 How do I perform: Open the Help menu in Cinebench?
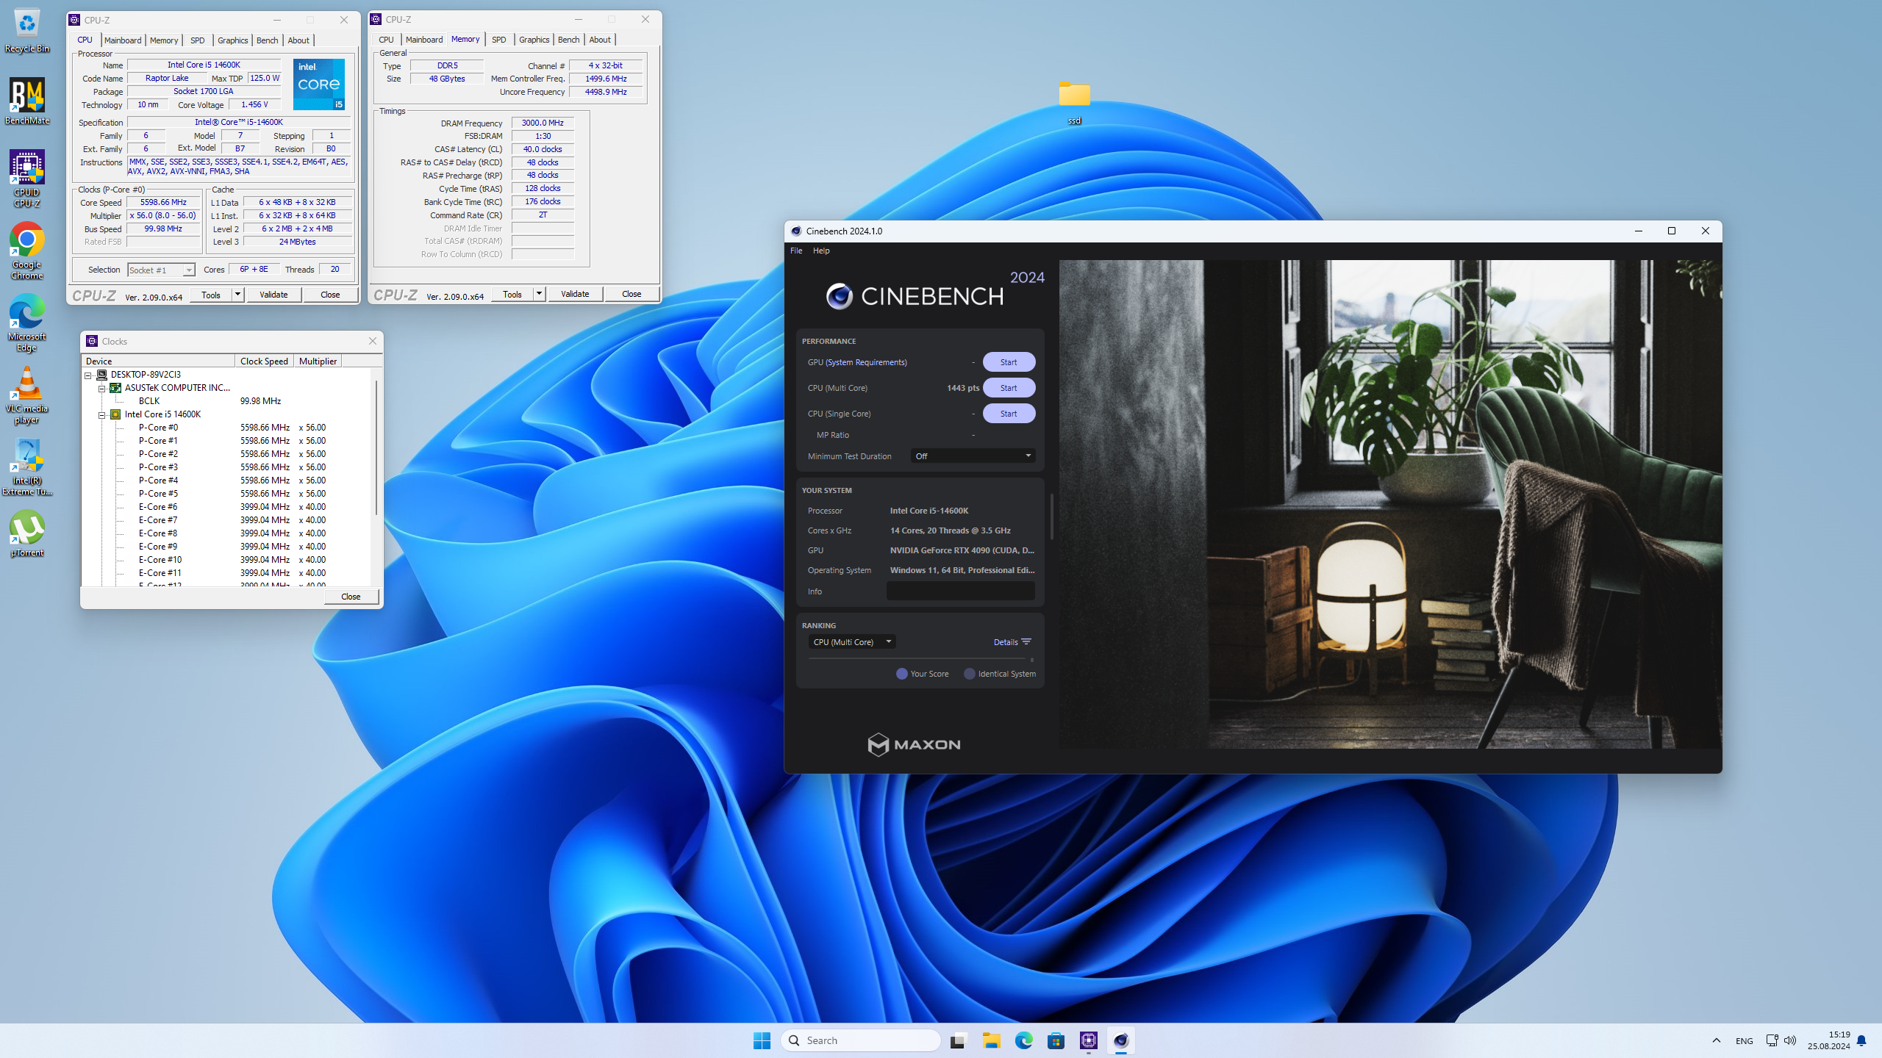(821, 251)
